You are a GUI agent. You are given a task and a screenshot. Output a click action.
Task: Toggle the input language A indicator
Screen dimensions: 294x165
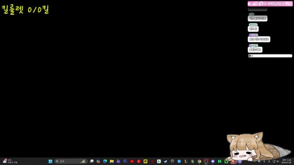pyautogui.click(x=269, y=161)
